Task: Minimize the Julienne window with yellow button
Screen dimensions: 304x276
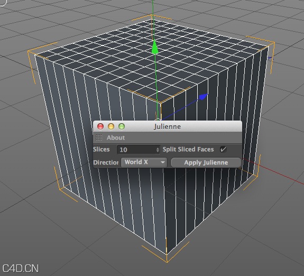Action: pos(111,126)
